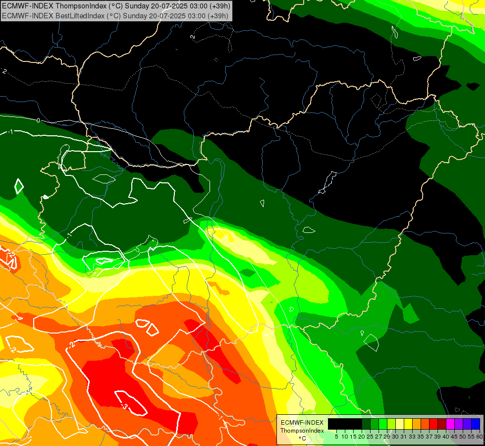This screenshot has width=485, height=446.
Task: Click the ECMWF-INDEX label in the legend box
Action: tap(302, 423)
